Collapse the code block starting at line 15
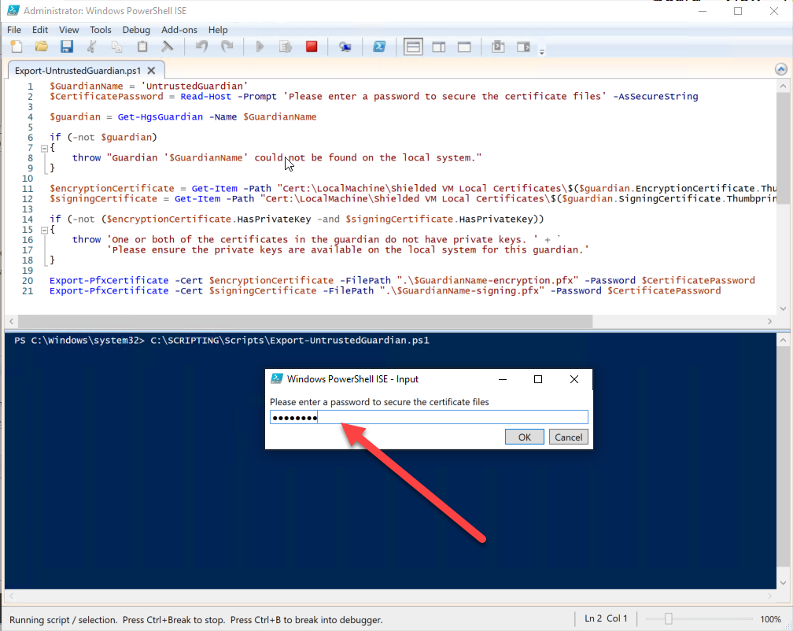Viewport: 793px width, 631px height. click(45, 230)
